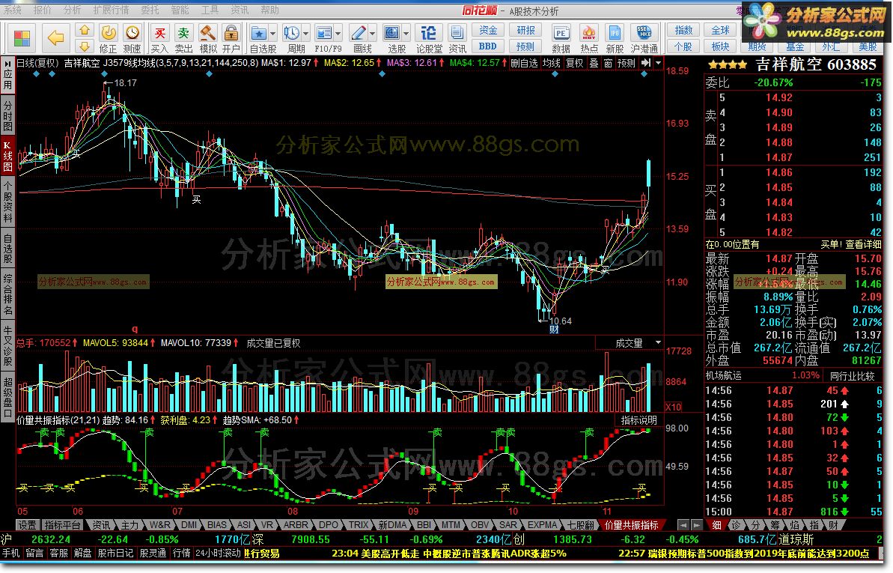Image resolution: width=893 pixels, height=573 pixels.
Task: Toggle the 均线 moving average display
Action: tap(551, 63)
